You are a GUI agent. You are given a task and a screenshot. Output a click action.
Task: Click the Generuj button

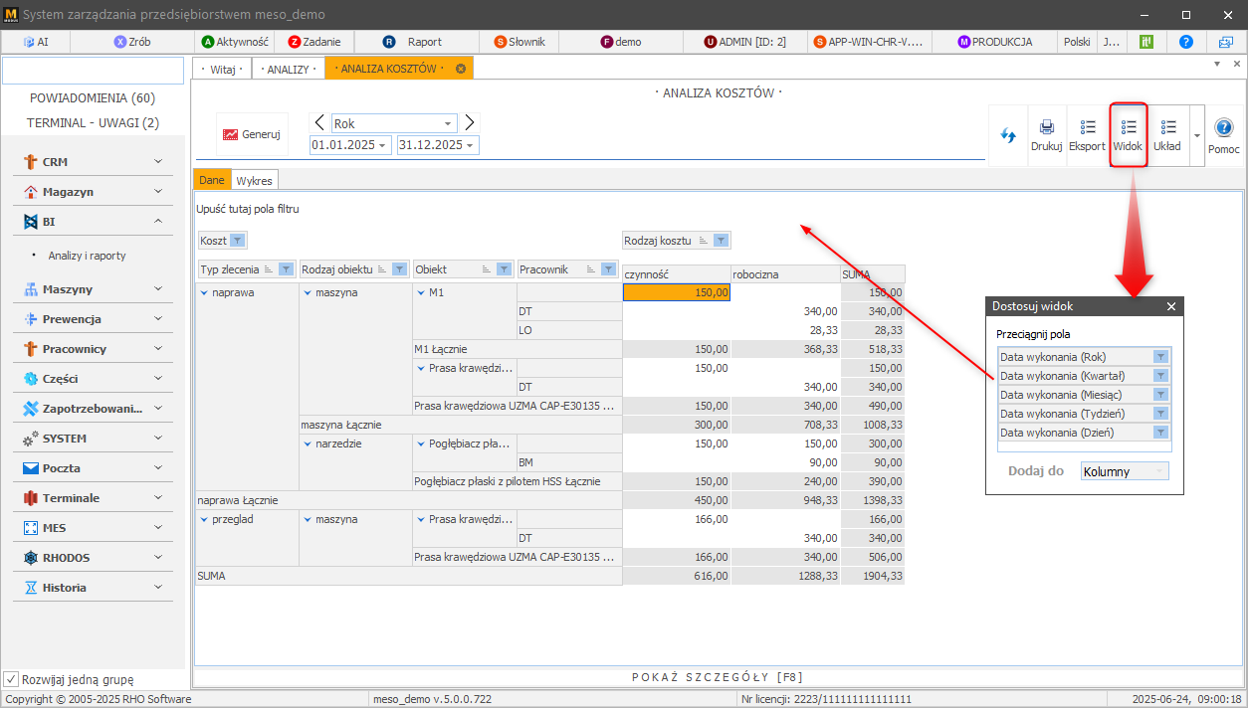coord(252,134)
